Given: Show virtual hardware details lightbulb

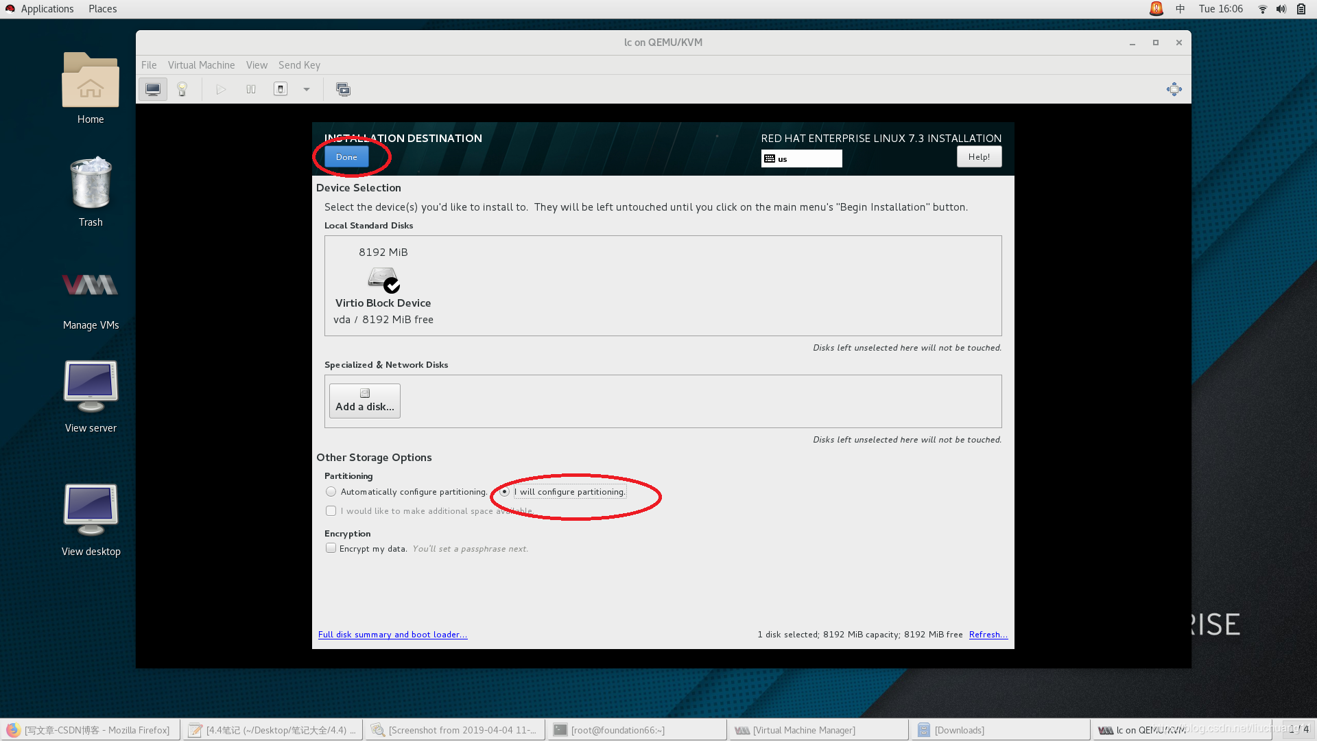Looking at the screenshot, I should click(x=182, y=89).
